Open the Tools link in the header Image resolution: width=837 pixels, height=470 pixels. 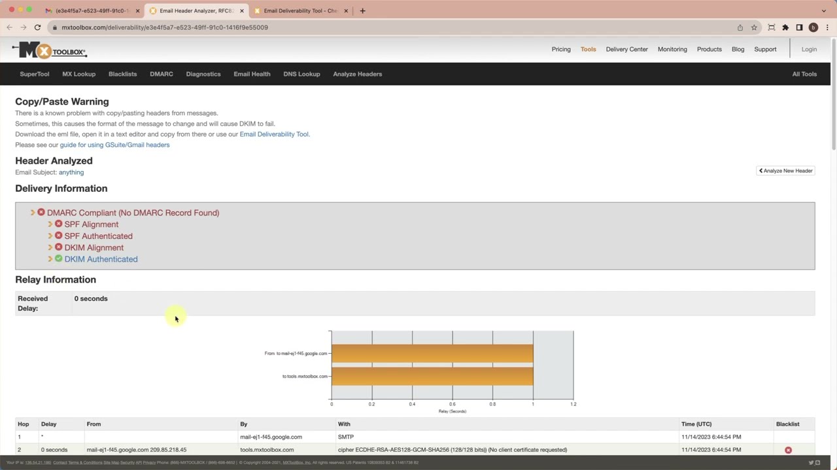(x=589, y=49)
